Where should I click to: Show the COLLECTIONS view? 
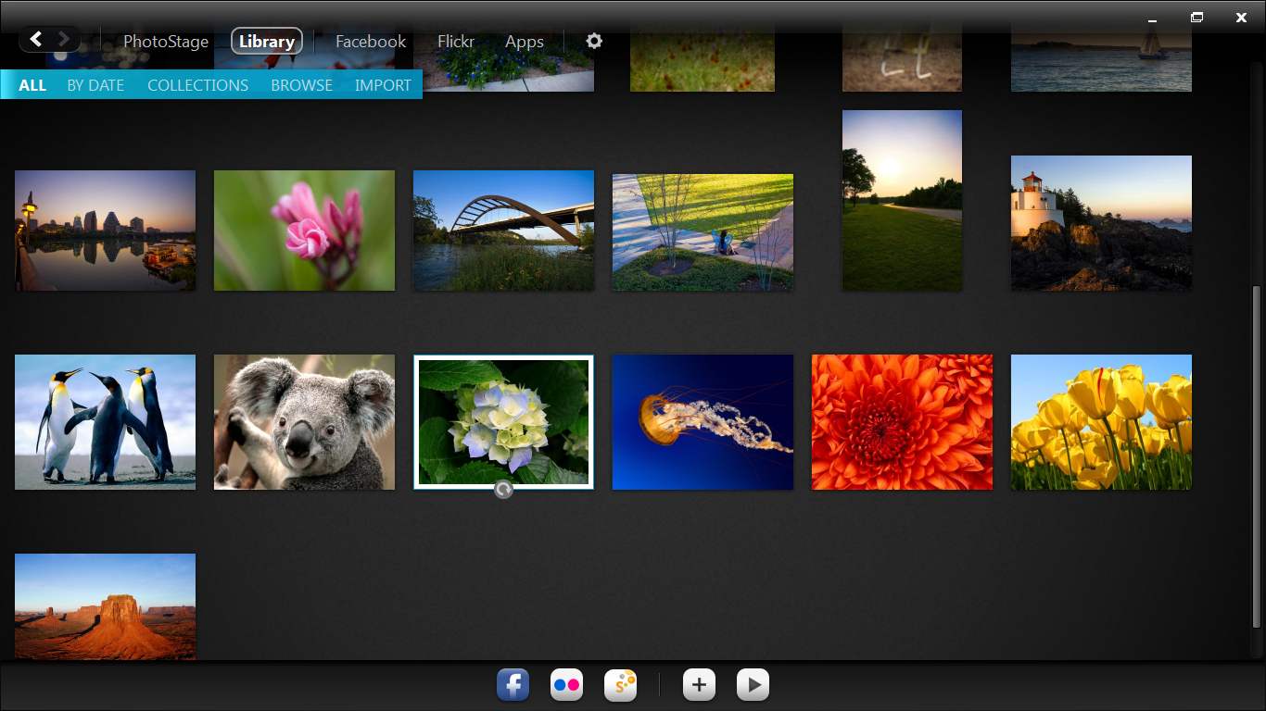[x=197, y=85]
